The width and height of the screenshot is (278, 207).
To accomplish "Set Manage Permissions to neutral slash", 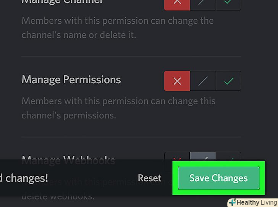I will [203, 81].
